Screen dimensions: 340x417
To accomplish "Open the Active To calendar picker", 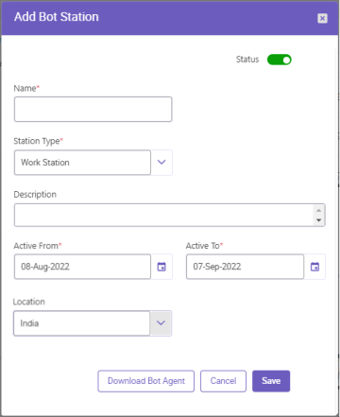I will [x=314, y=267].
